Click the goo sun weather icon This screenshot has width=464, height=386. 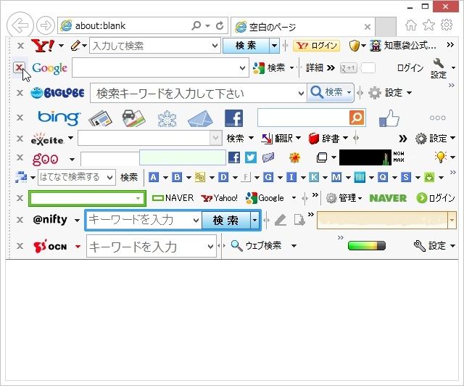(295, 157)
